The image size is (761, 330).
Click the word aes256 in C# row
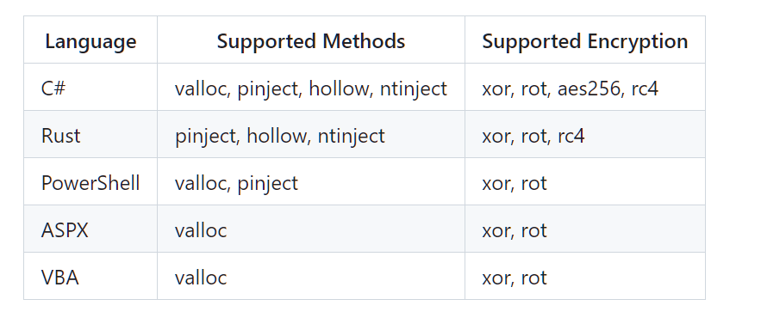click(x=589, y=89)
